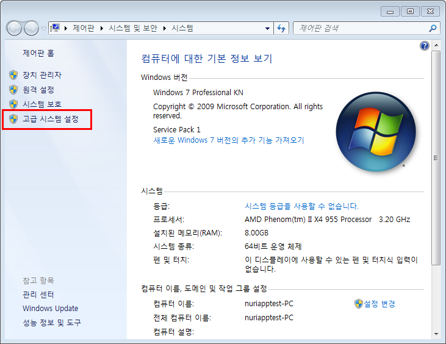Open recent pages dropdown beside navigation arrows

point(43,29)
